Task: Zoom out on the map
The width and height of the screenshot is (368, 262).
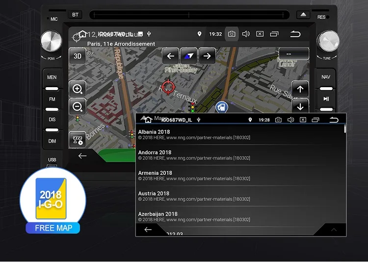Action: pos(78,107)
